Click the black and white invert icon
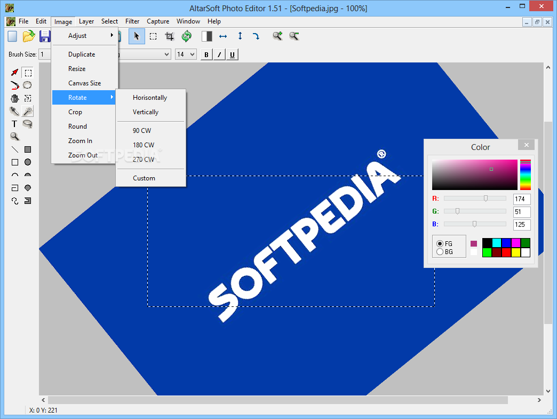The height and width of the screenshot is (419, 557). pos(207,36)
